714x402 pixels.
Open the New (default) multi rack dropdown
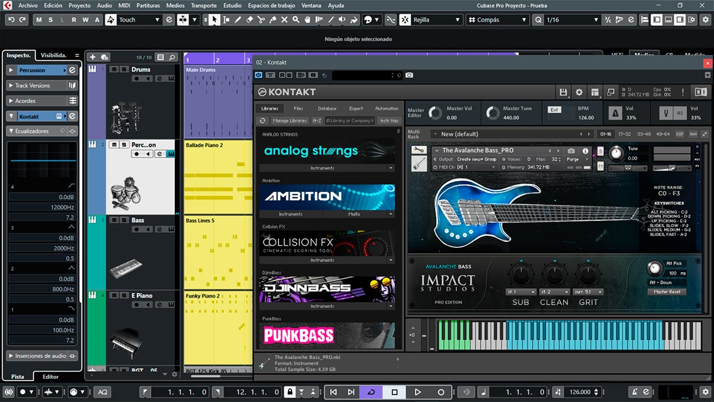click(513, 134)
